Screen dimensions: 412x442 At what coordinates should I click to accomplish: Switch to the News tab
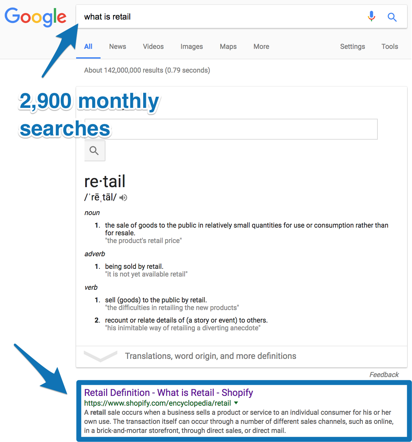[117, 46]
